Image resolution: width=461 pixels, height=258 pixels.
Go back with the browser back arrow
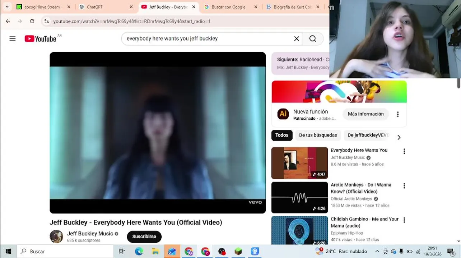pyautogui.click(x=8, y=21)
